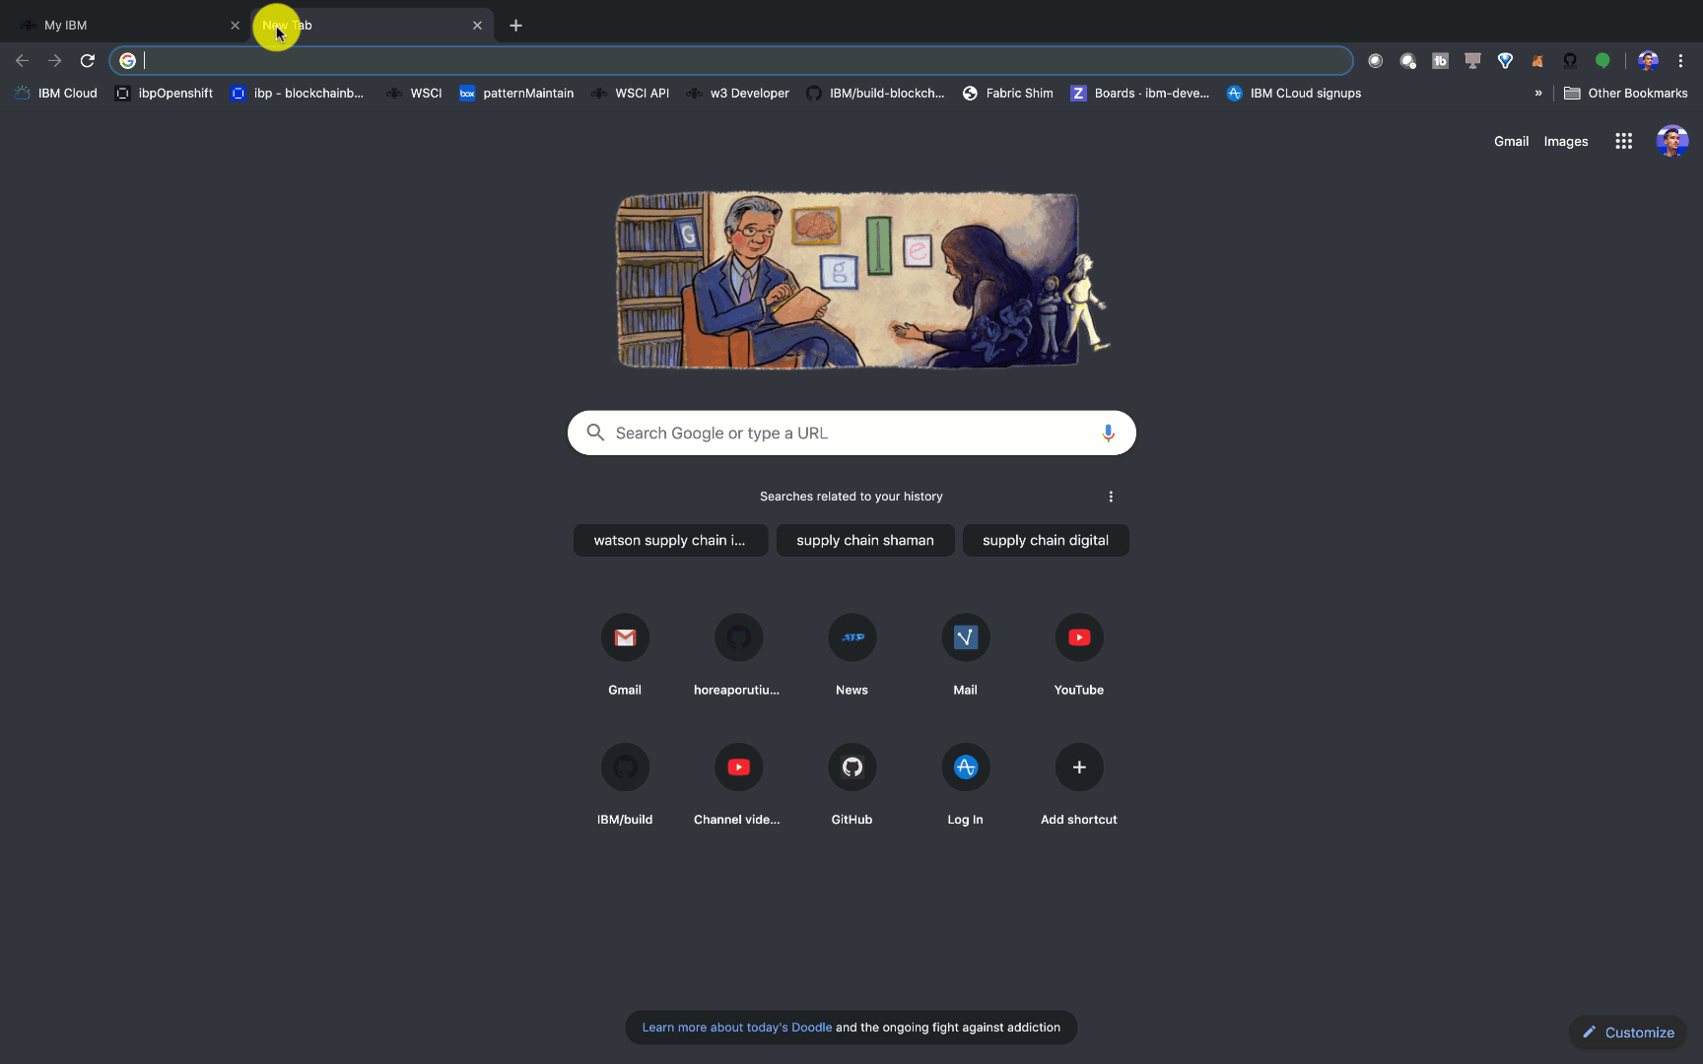This screenshot has height=1064, width=1703.
Task: Click the magnifier icon in search box
Action: pyautogui.click(x=595, y=433)
